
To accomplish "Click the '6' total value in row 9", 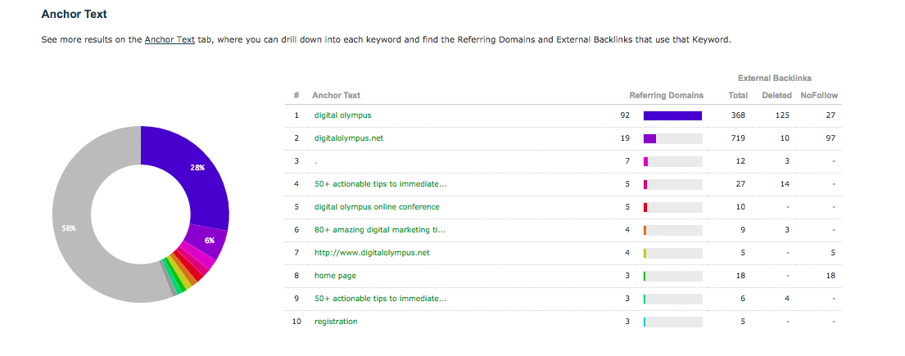I will coord(743,298).
